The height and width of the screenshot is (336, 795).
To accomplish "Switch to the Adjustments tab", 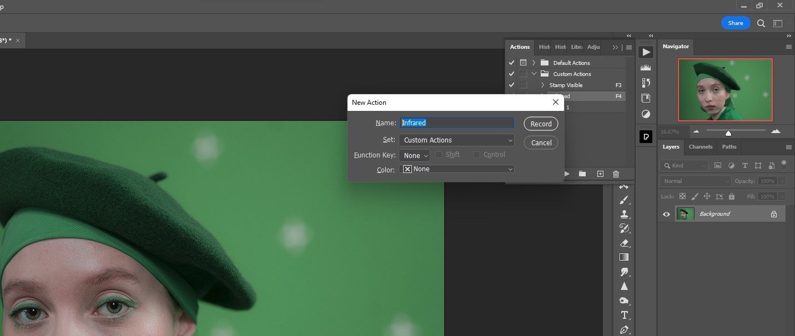I will (593, 47).
